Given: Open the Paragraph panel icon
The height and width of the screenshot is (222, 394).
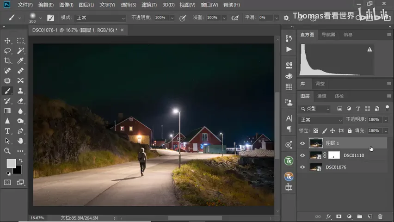Looking at the screenshot, I should coord(289,129).
